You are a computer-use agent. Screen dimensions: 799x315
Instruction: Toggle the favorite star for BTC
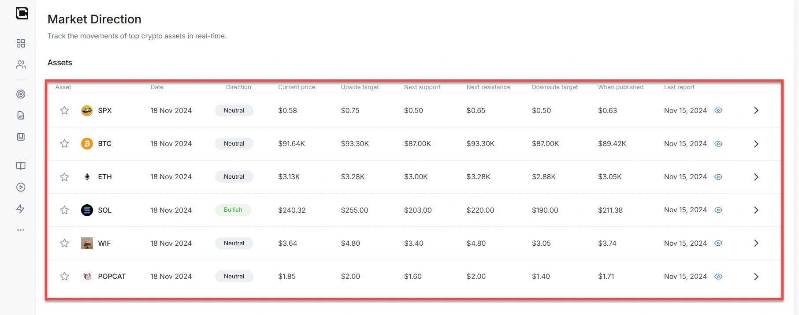point(64,143)
